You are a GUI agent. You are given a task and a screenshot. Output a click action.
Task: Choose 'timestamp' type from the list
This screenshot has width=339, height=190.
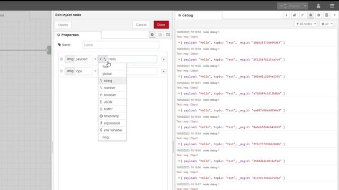coord(112,116)
